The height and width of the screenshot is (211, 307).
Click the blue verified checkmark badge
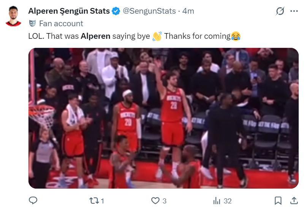116,11
